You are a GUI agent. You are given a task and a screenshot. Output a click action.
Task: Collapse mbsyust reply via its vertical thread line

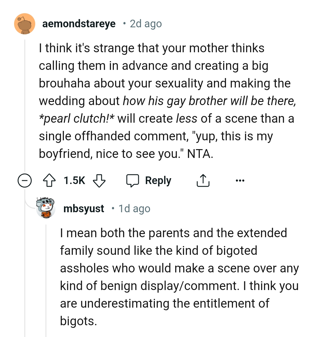tap(46, 279)
